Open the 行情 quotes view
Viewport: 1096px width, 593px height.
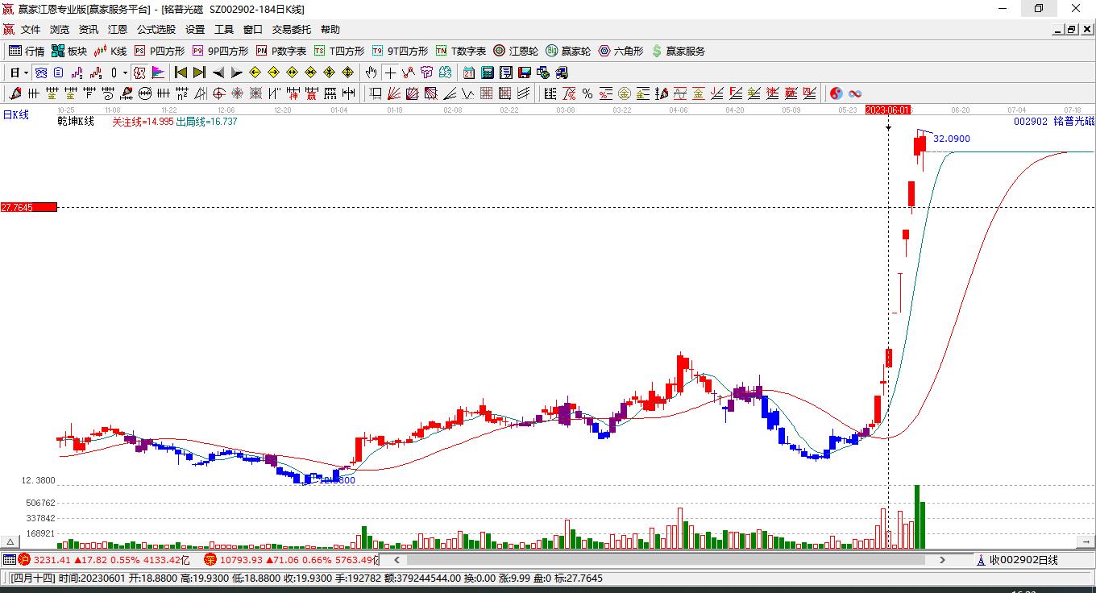27,51
